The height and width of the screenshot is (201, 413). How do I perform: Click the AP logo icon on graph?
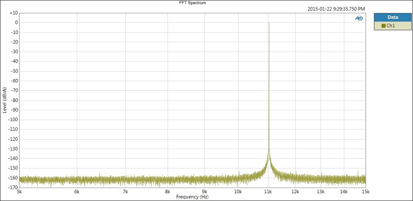click(359, 18)
